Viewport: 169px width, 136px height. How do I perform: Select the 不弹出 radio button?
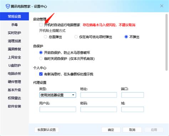pos(126,37)
